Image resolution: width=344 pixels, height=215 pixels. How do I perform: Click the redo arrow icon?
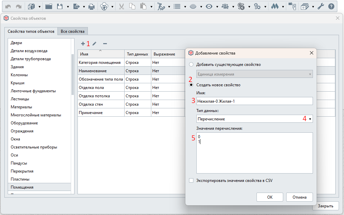(x=19, y=7)
